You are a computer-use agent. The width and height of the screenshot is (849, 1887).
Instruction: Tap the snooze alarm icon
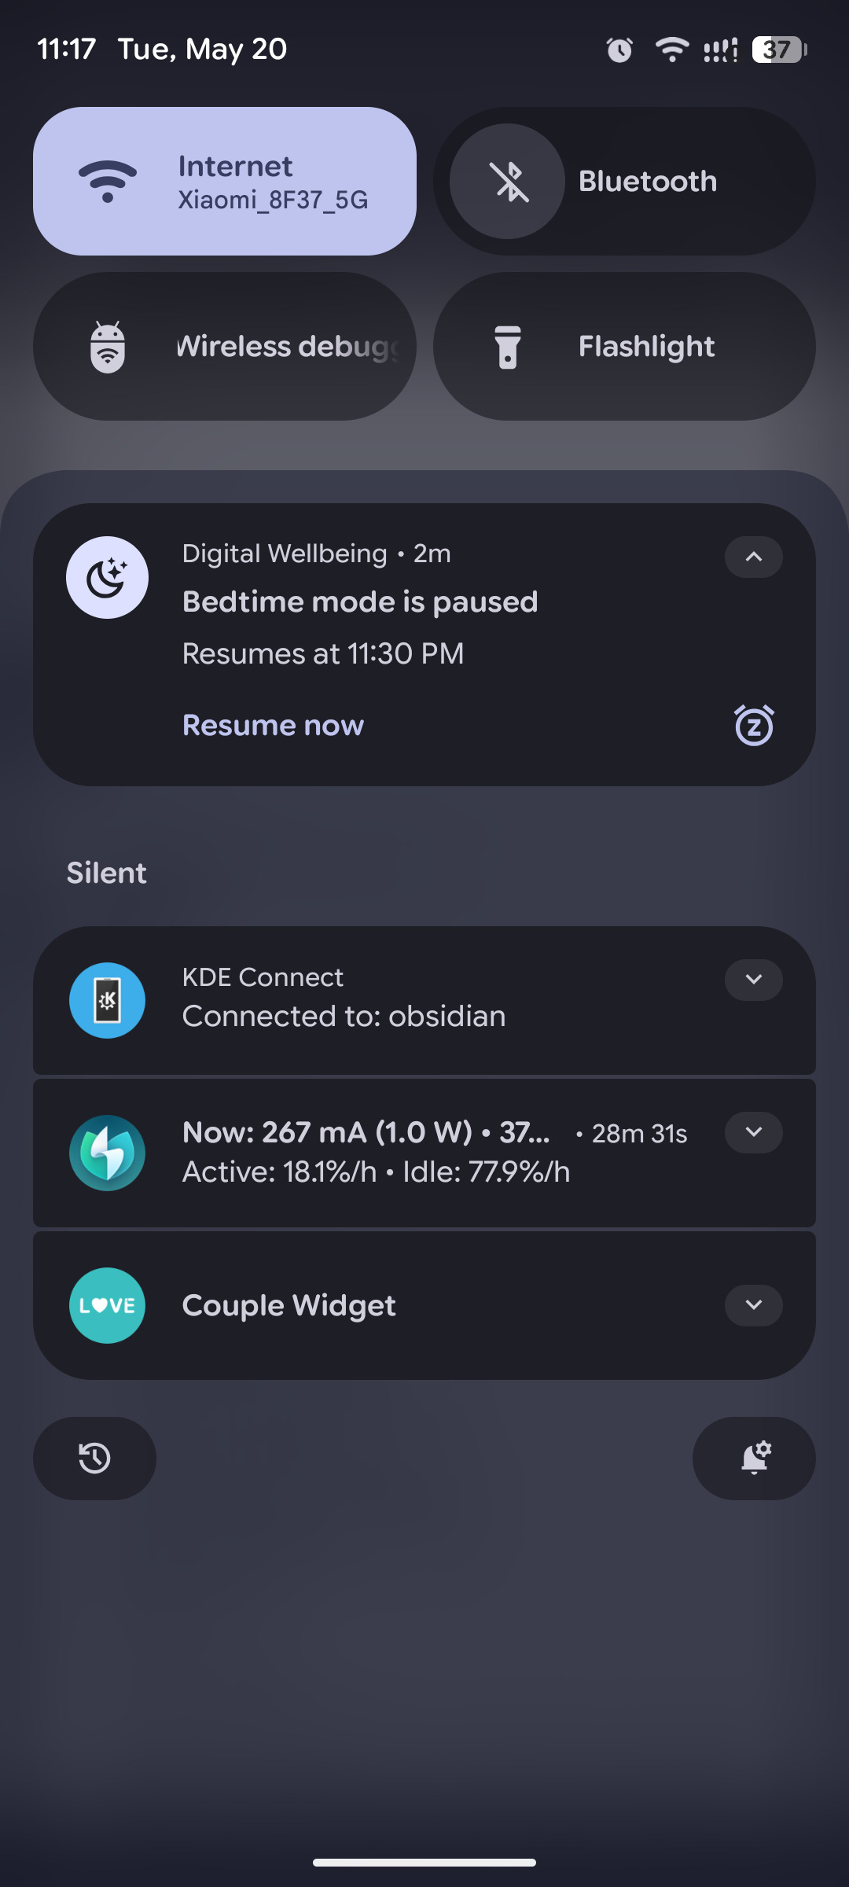(754, 725)
